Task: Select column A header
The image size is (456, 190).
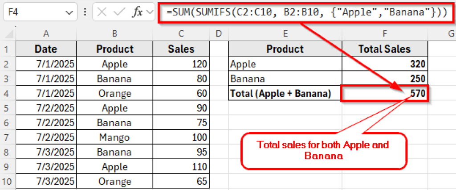Action: point(46,33)
